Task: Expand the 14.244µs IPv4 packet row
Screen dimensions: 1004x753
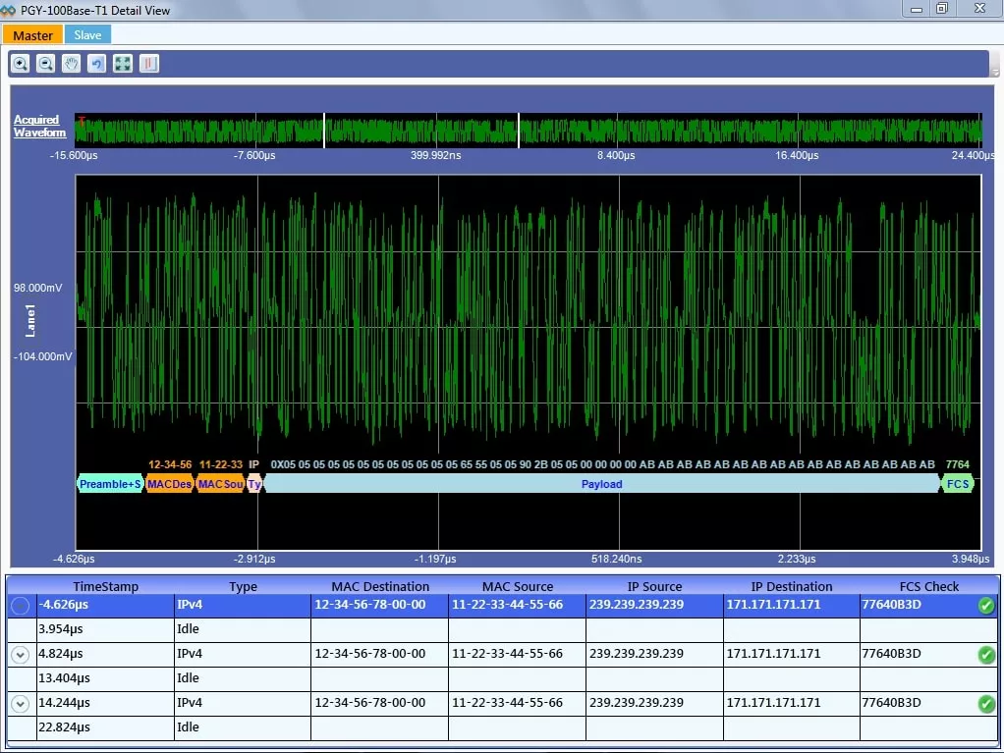Action: click(x=20, y=704)
